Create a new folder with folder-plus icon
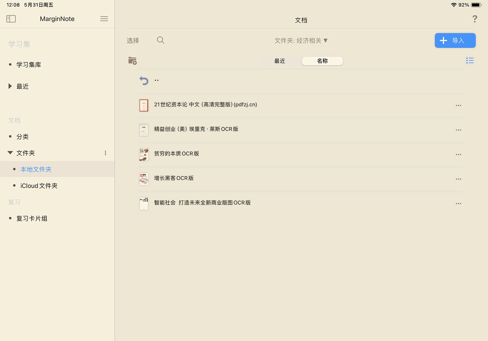 133,61
